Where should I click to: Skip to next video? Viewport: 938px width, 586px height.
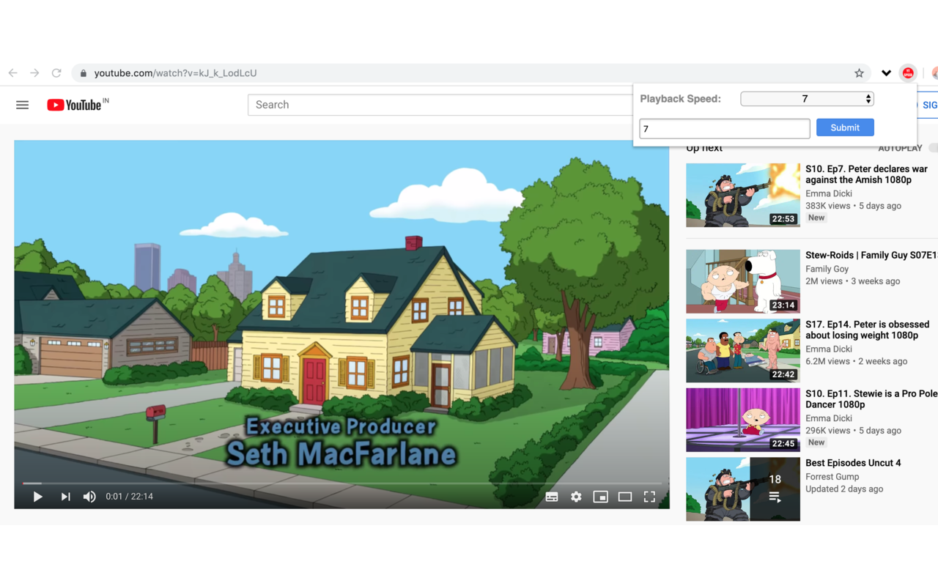click(65, 497)
